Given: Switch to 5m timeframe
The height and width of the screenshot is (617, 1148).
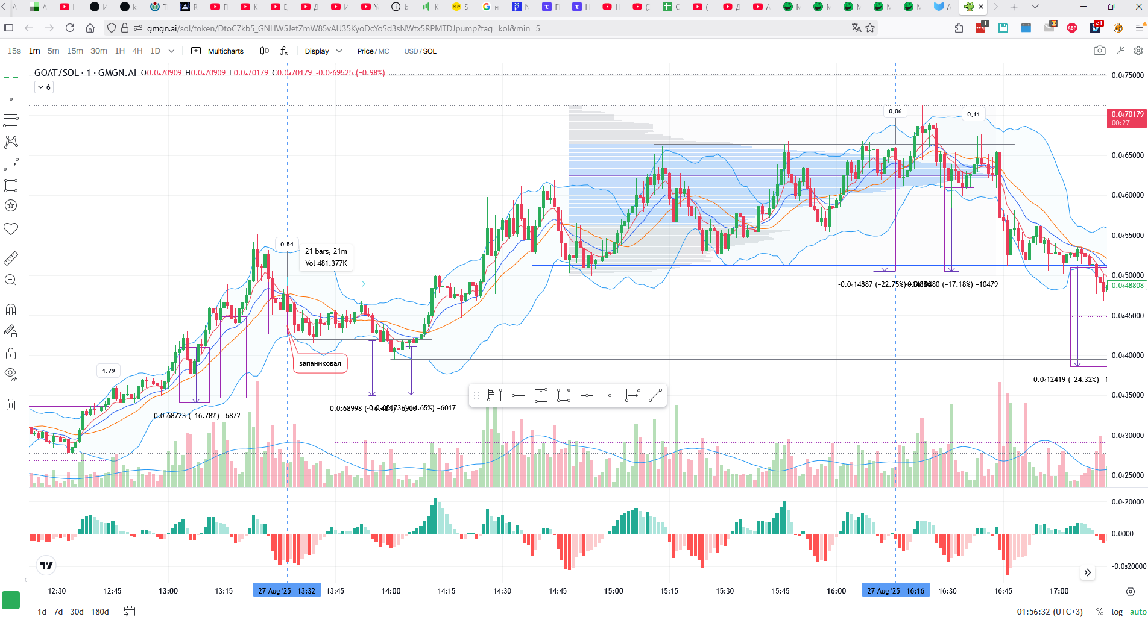Looking at the screenshot, I should pos(53,51).
